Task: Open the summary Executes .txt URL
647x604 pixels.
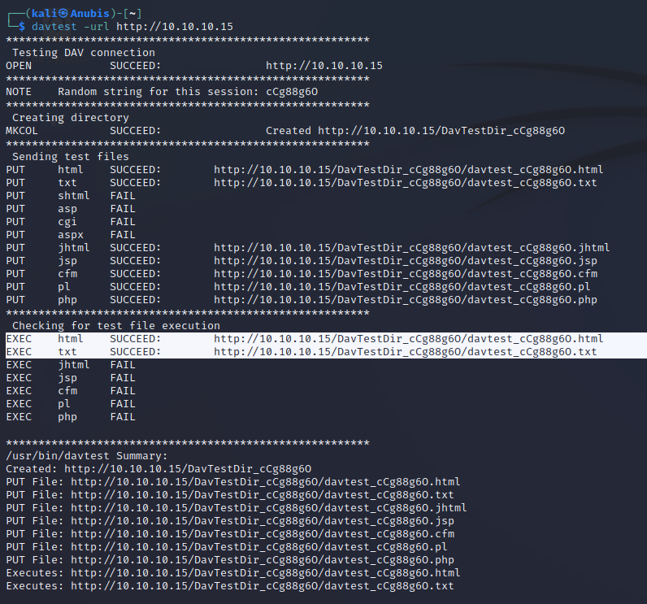Action: coord(262,585)
